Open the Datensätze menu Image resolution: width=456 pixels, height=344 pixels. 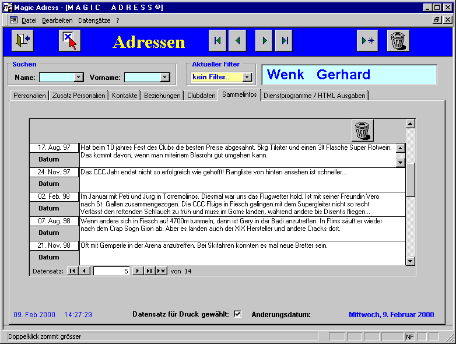pyautogui.click(x=95, y=20)
